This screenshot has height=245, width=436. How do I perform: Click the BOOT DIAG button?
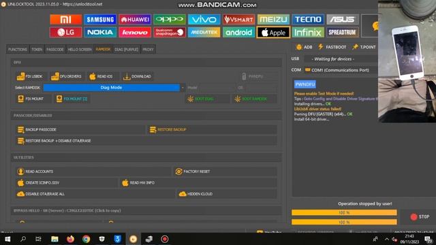coord(207,99)
